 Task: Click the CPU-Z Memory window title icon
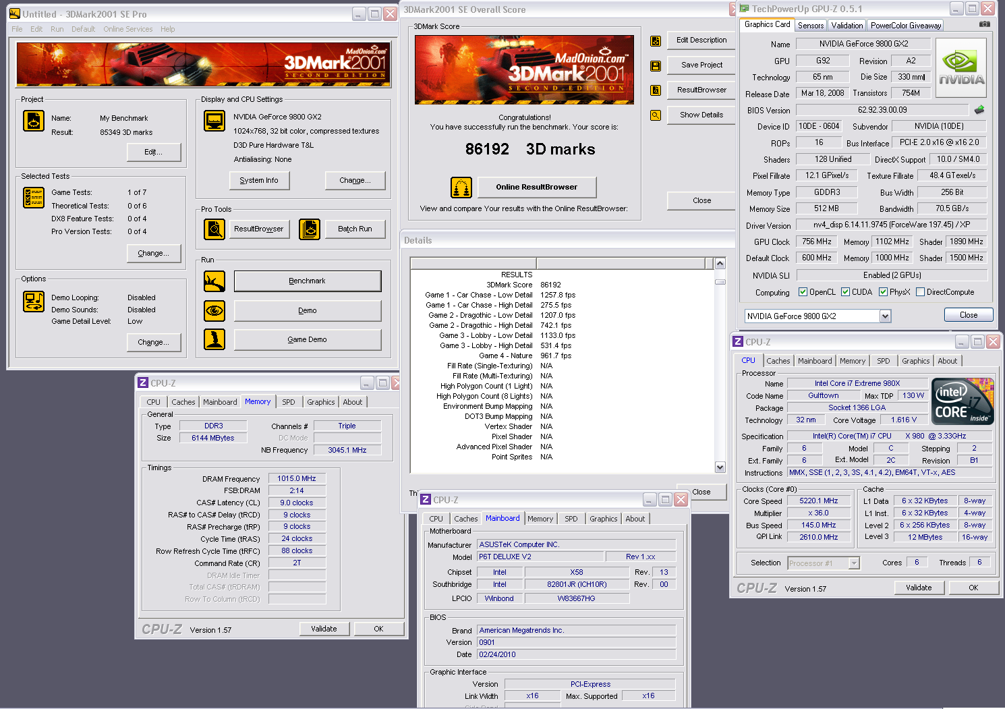(x=143, y=382)
